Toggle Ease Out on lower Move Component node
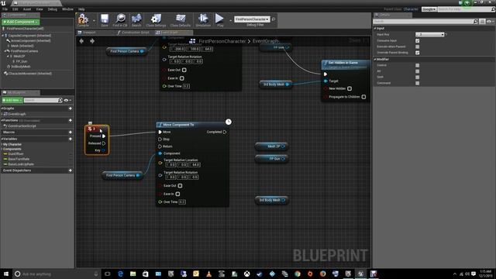496x279 pixels. tap(180, 186)
